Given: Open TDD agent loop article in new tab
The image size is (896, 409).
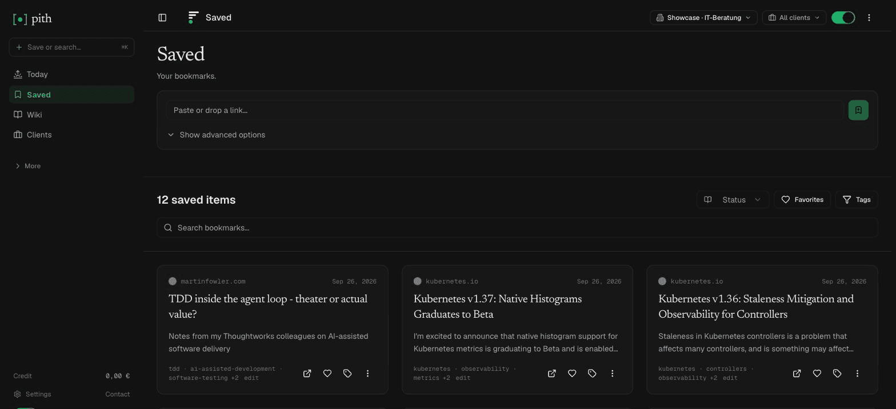Looking at the screenshot, I should pos(307,374).
